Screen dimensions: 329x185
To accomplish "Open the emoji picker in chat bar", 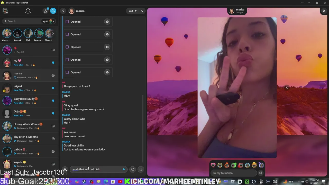I will pyautogui.click(x=133, y=169).
